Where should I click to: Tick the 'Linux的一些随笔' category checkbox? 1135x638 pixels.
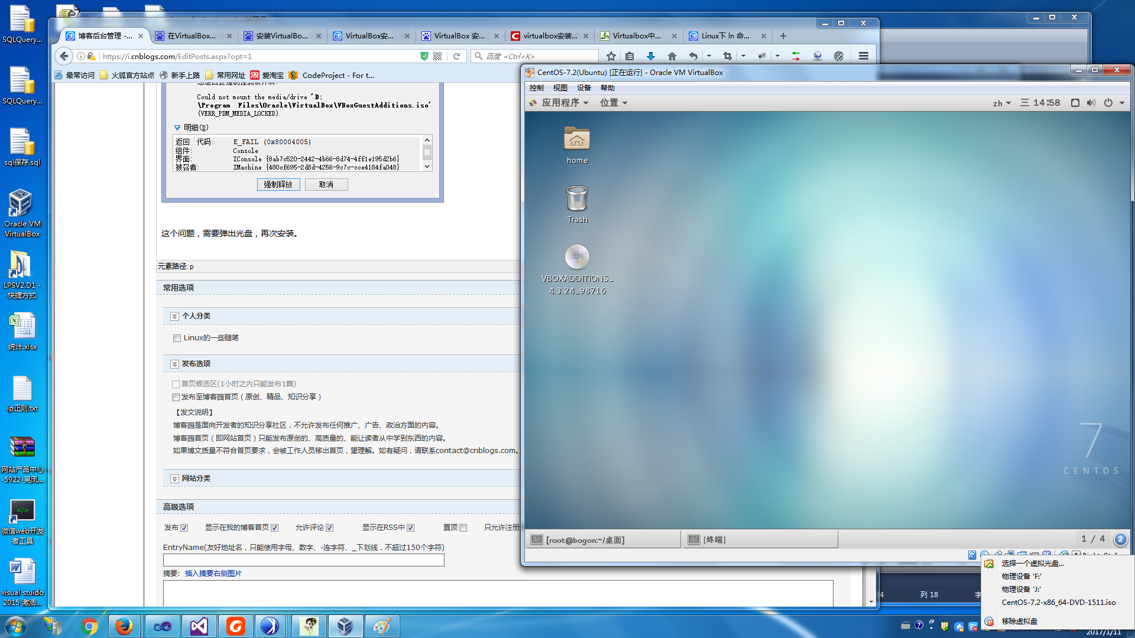(177, 338)
